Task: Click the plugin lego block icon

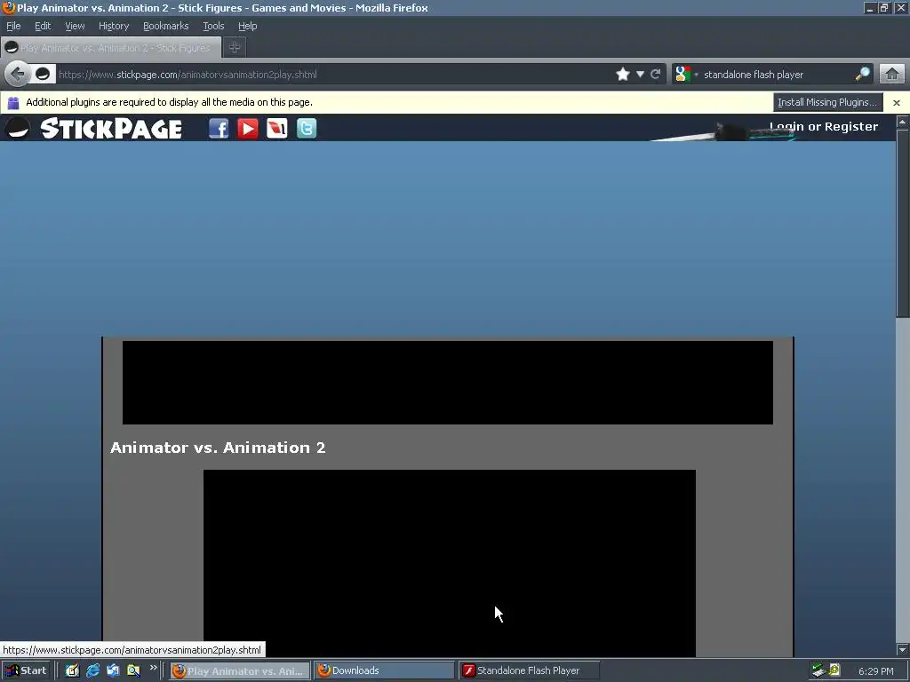Action: point(13,103)
